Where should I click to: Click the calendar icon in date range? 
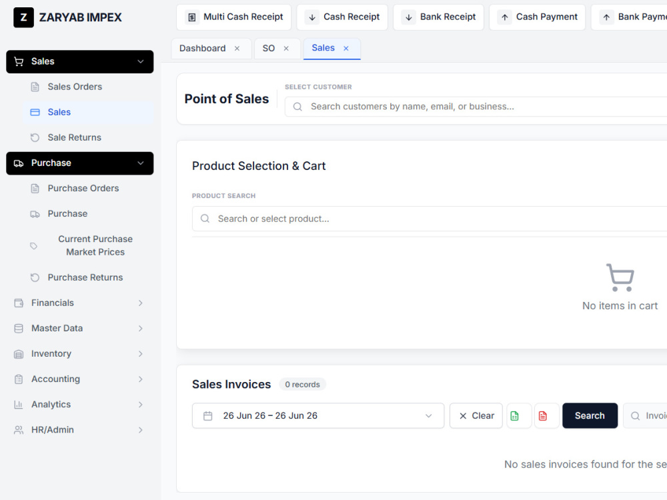tap(207, 416)
